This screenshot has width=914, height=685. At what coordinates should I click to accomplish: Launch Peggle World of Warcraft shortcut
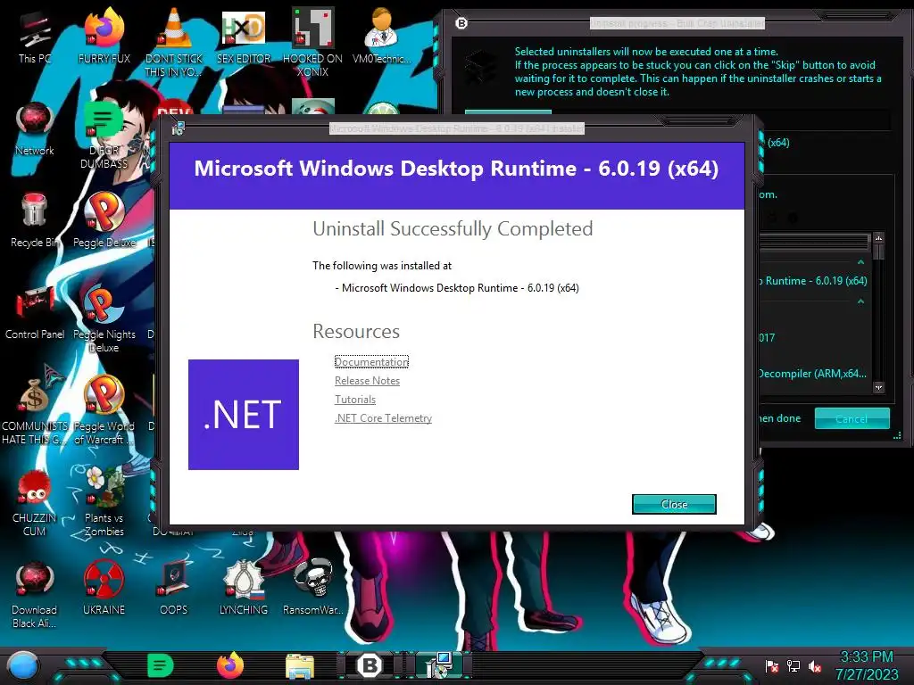point(104,411)
